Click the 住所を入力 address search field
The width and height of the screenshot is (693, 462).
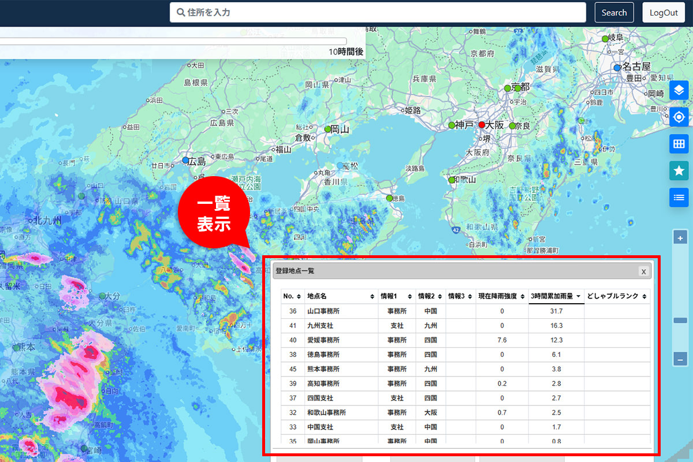point(378,13)
